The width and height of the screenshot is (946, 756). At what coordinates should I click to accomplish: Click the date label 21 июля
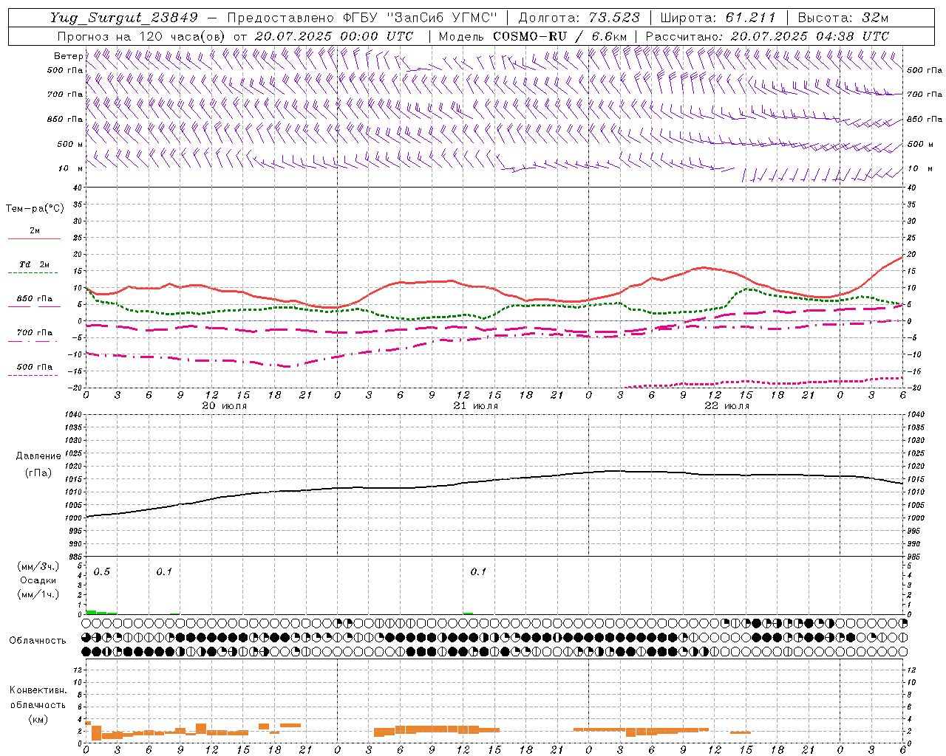pyautogui.click(x=476, y=406)
